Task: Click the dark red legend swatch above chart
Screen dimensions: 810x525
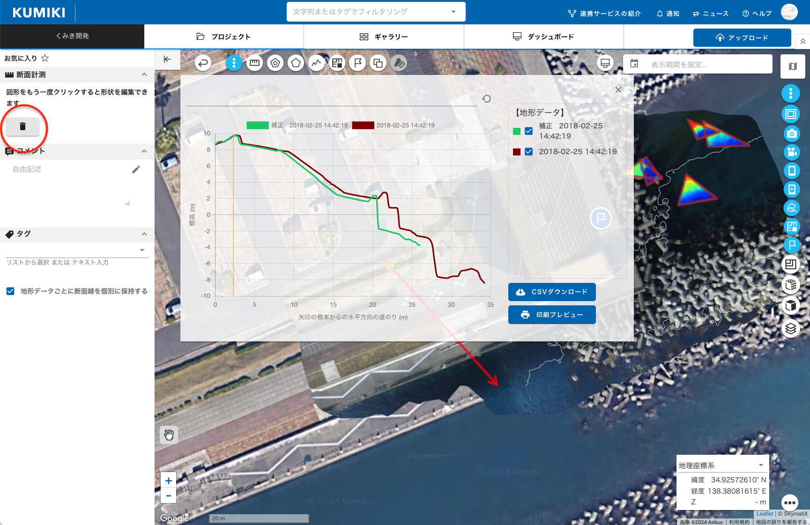Action: [363, 125]
